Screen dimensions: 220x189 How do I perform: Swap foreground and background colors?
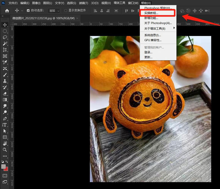[7, 162]
